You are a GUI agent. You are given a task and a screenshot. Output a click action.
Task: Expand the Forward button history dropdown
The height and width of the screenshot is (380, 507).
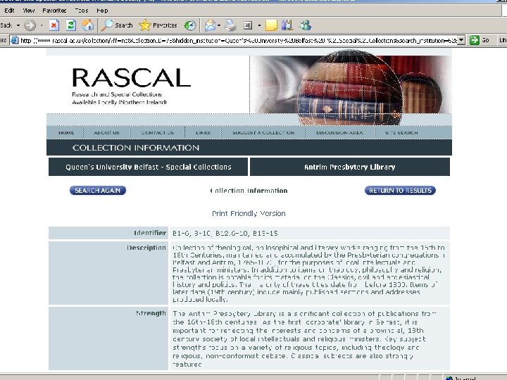42,25
